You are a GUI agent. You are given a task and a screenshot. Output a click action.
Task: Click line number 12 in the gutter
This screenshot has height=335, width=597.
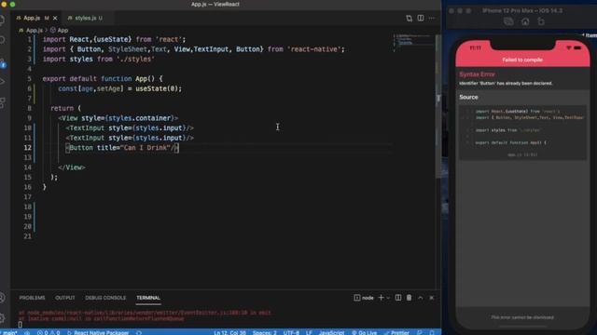pos(27,148)
